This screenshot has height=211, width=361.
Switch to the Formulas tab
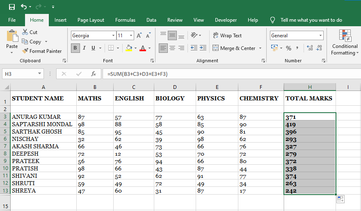(125, 20)
